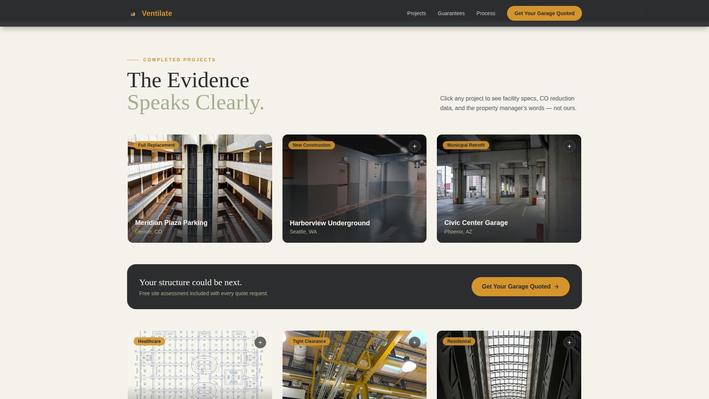Viewport: 709px width, 399px height.
Task: Click the Full Replacement tag
Action: [157, 145]
